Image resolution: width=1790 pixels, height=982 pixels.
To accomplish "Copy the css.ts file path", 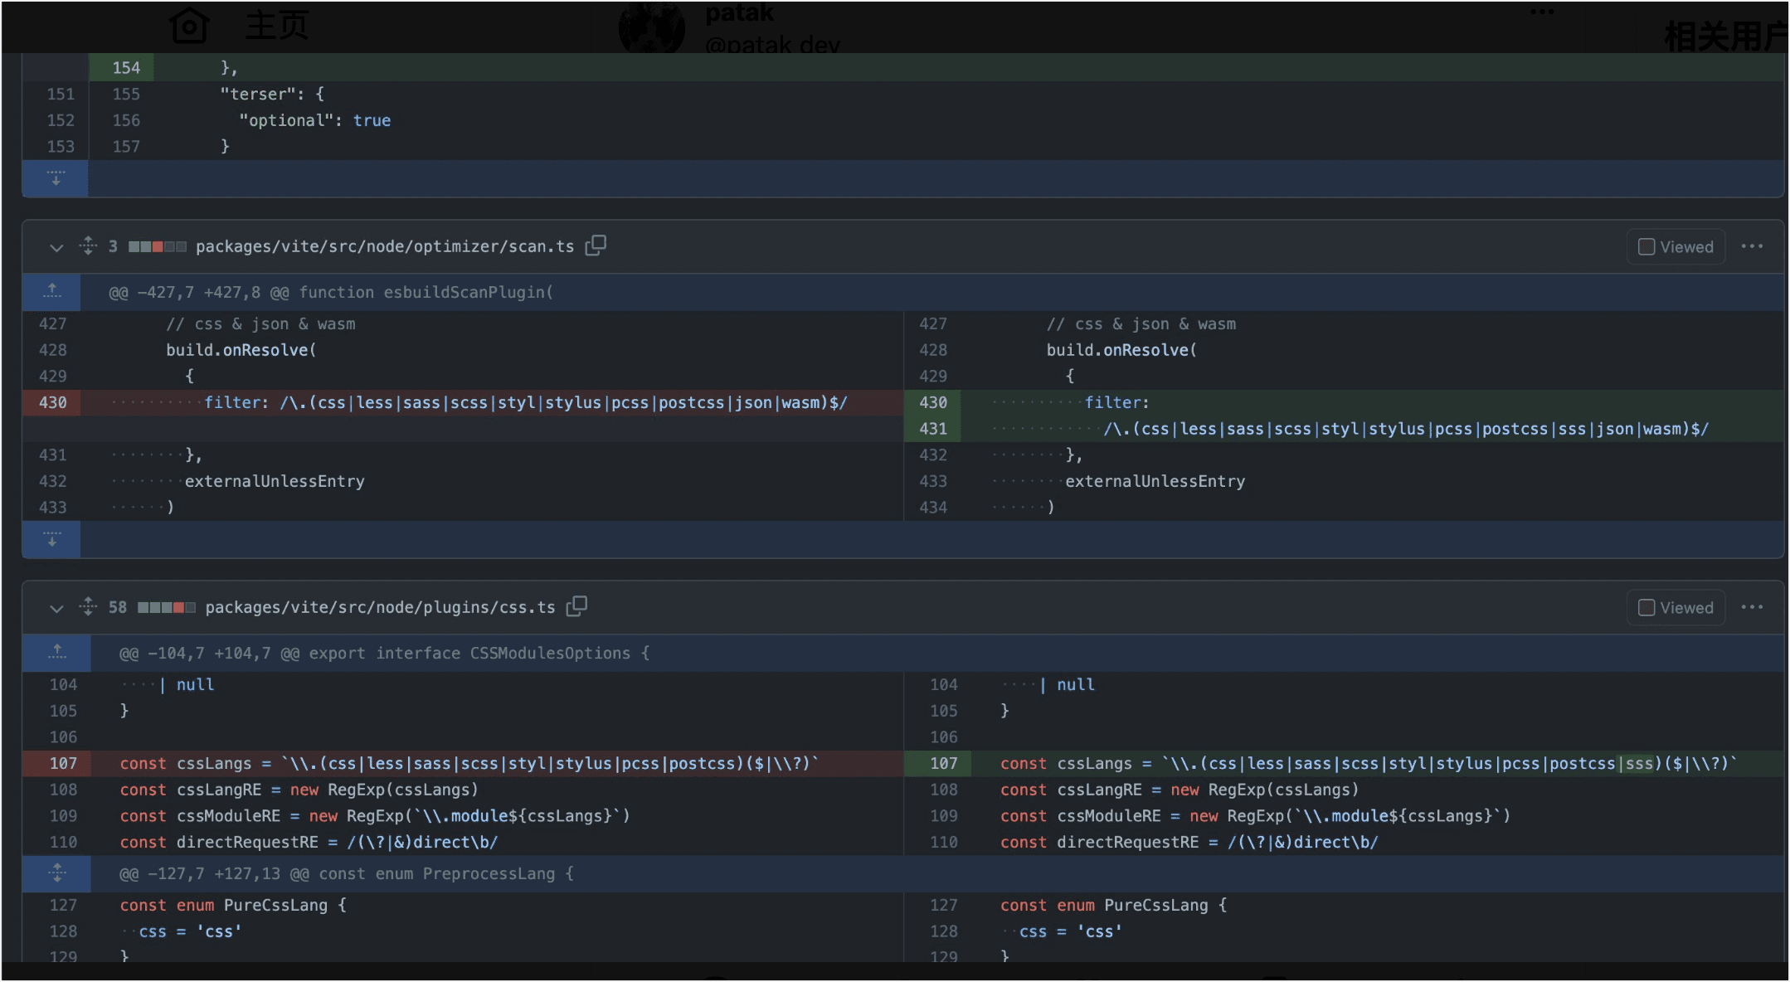I will (x=576, y=606).
